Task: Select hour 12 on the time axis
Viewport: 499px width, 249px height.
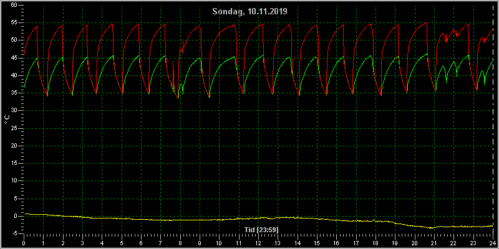Action: point(258,243)
